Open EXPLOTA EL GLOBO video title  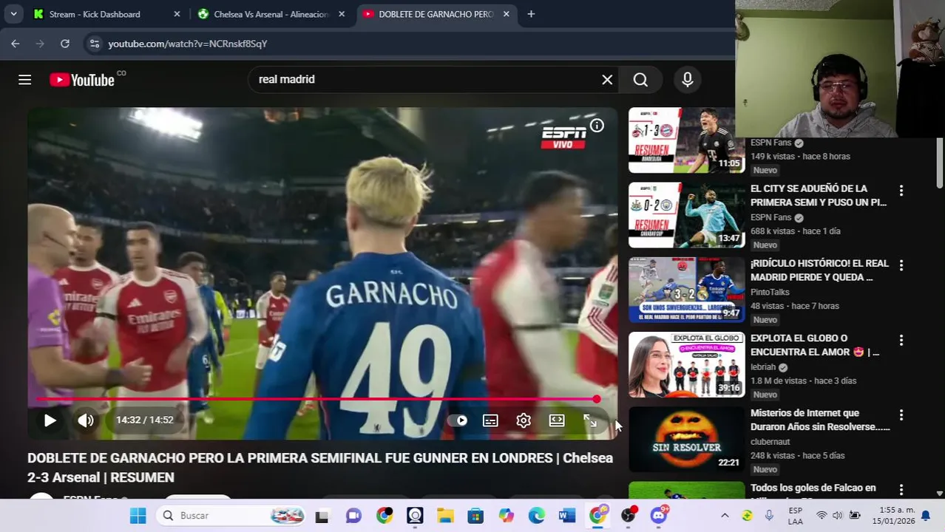point(815,345)
